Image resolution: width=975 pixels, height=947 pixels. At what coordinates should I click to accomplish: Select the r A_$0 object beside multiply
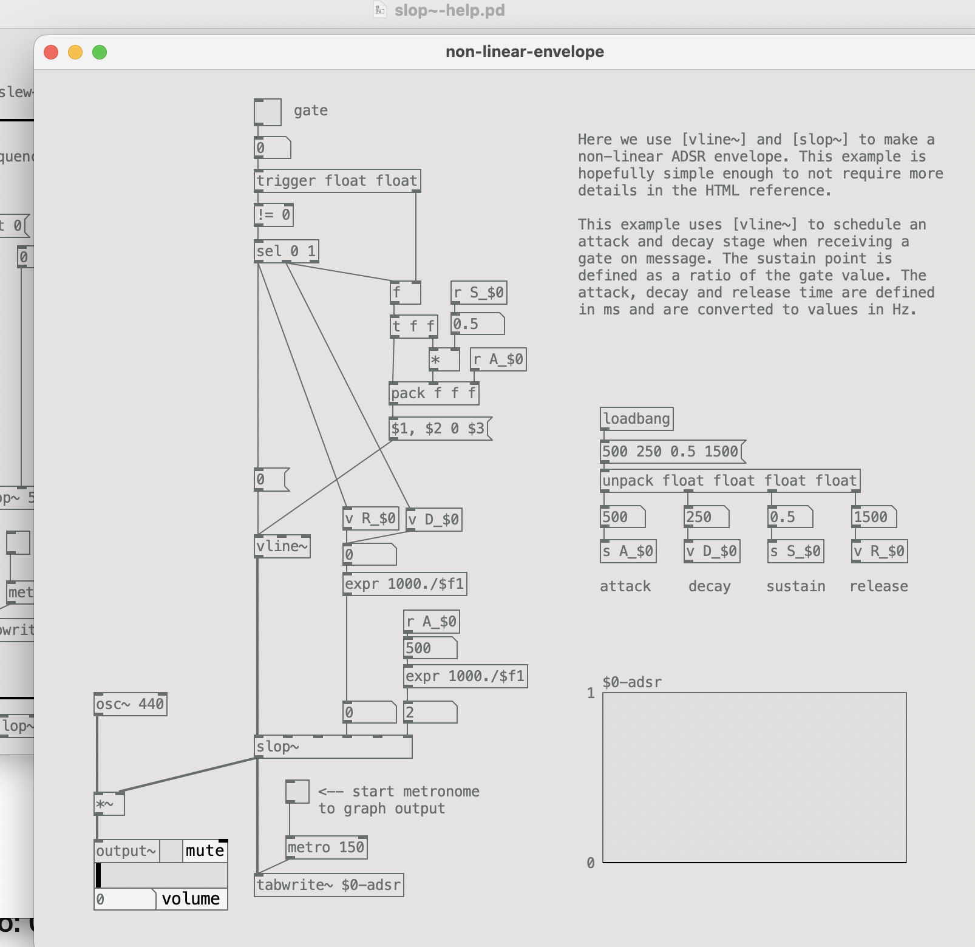498,359
